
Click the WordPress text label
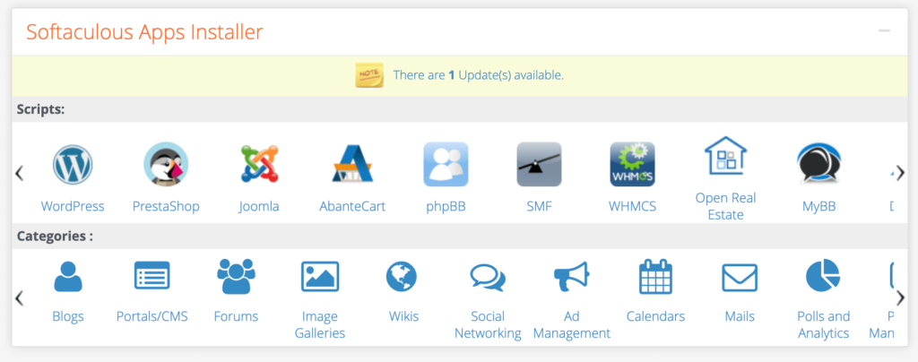point(73,206)
